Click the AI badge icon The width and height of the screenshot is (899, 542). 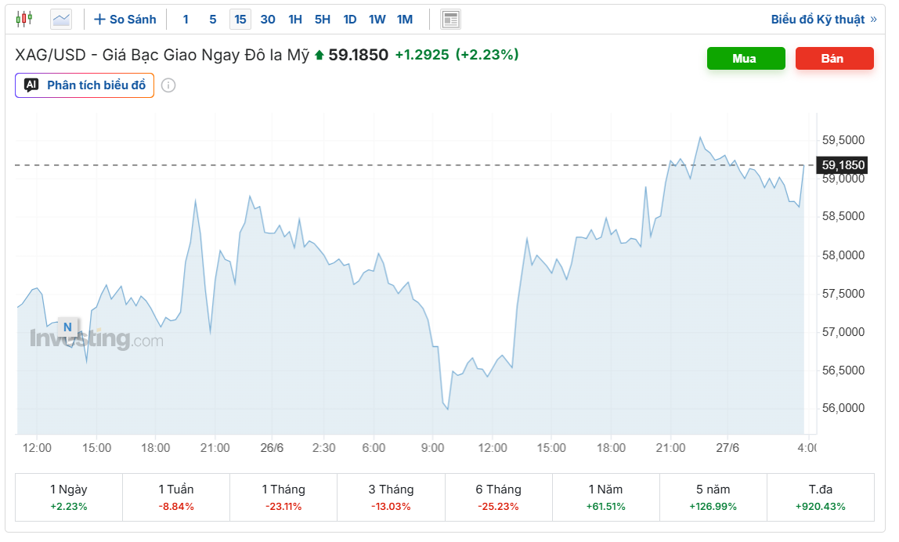[x=31, y=85]
